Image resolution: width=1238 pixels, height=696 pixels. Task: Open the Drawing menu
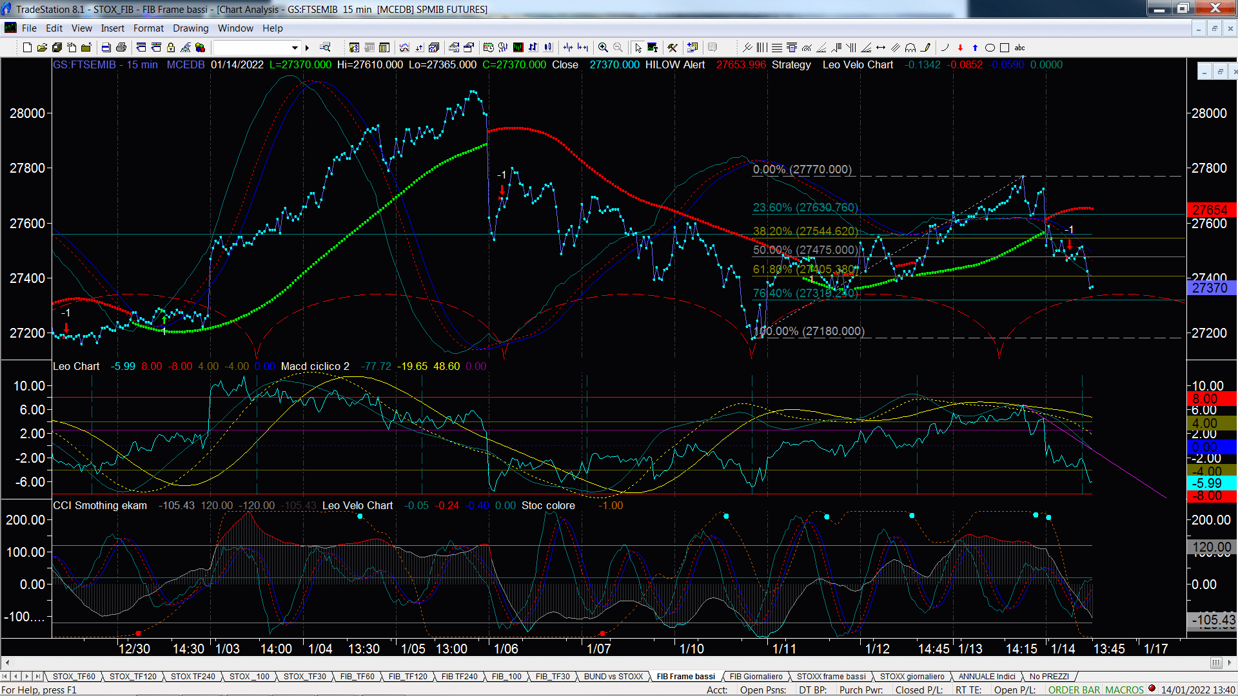tap(190, 28)
